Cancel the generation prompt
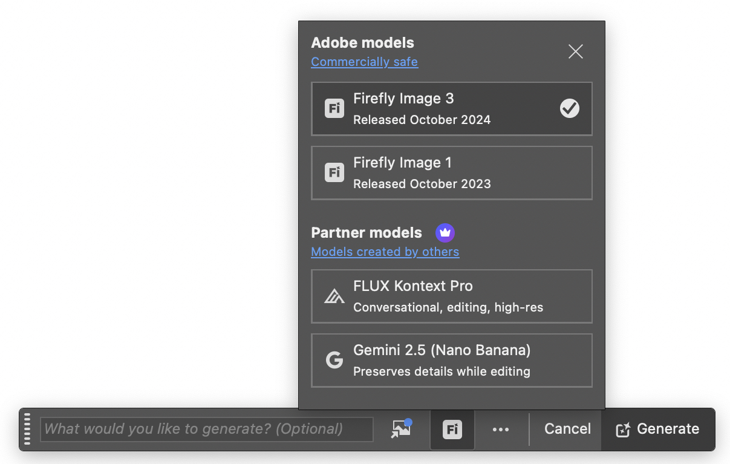This screenshot has height=464, width=730. pyautogui.click(x=567, y=429)
